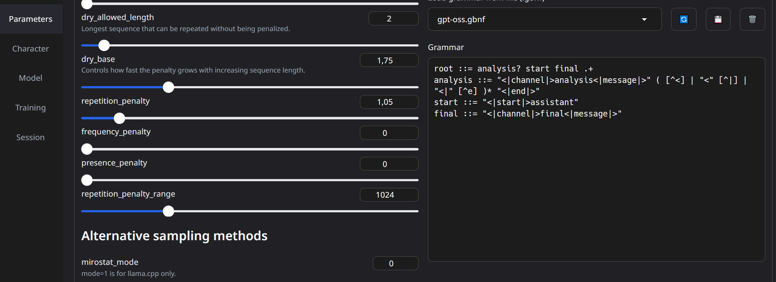Go to the Model tab
The height and width of the screenshot is (282, 776).
coord(31,78)
